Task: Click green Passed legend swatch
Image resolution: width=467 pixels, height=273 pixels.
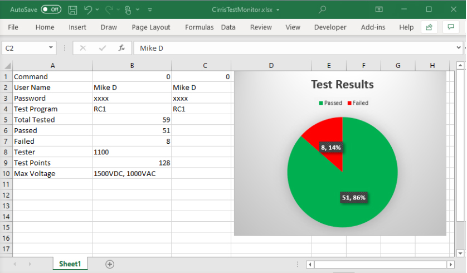Action: point(321,103)
